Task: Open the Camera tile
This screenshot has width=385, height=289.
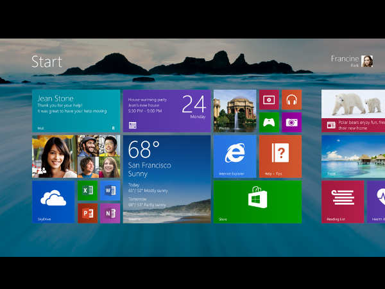Action: [292, 123]
